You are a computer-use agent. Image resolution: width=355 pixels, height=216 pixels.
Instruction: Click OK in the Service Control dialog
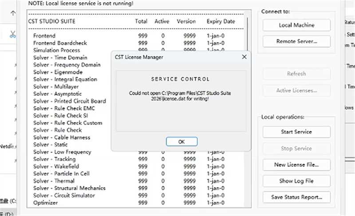[x=181, y=141]
